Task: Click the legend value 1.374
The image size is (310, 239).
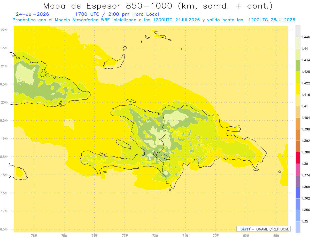Action: point(305,175)
